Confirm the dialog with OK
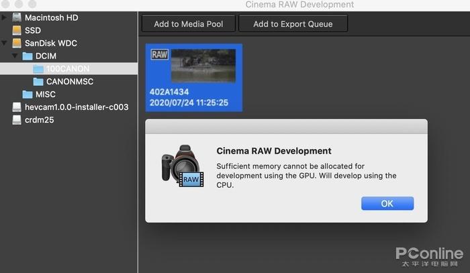 click(387, 203)
